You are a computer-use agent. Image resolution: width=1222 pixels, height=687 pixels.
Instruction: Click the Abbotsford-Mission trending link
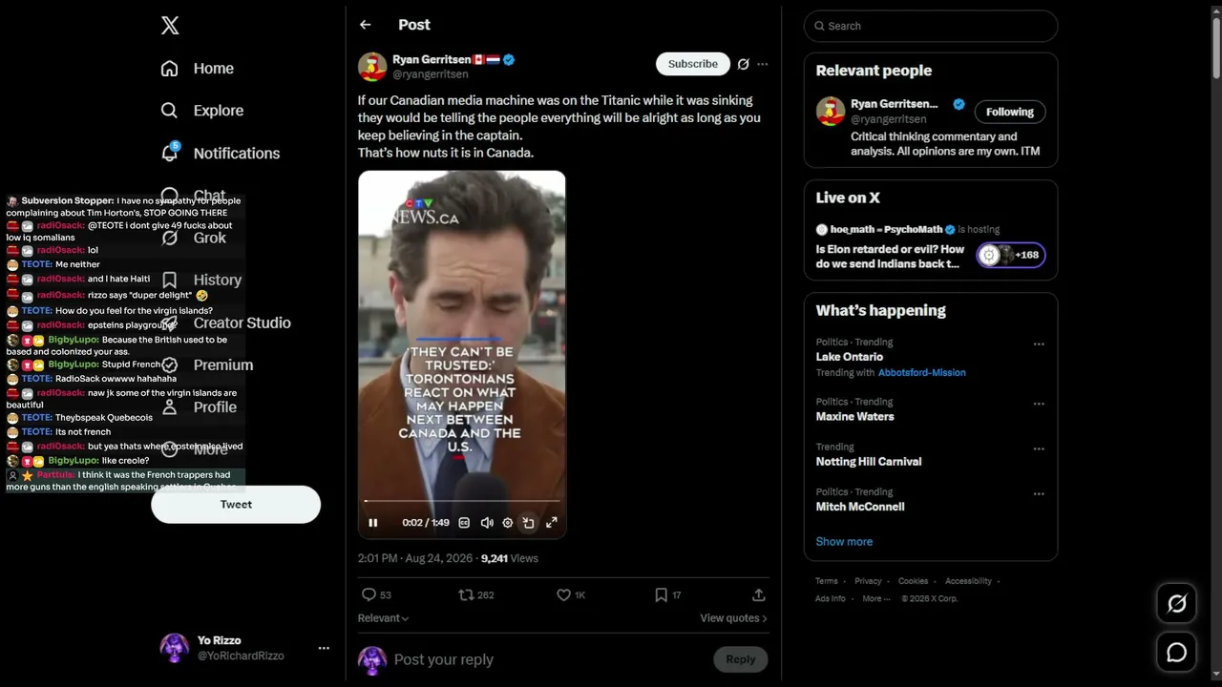(921, 372)
